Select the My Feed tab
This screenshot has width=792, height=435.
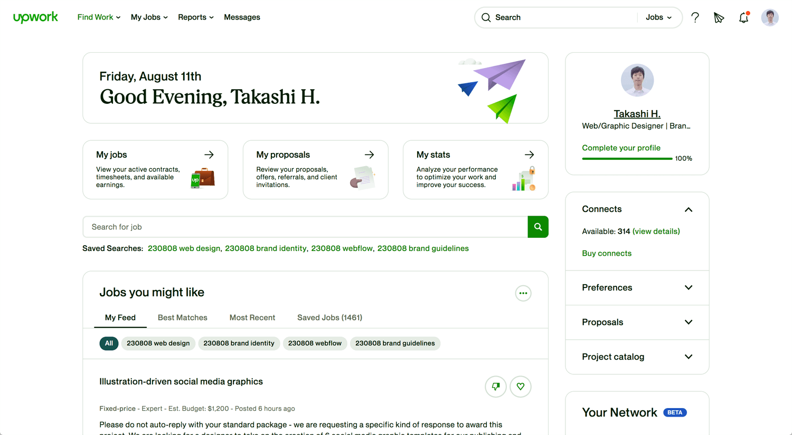tap(120, 317)
